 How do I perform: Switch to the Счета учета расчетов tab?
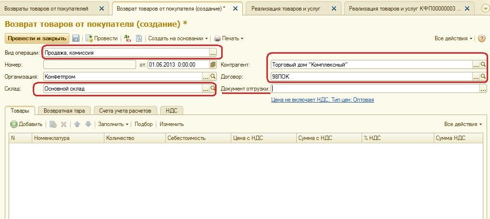pyautogui.click(x=125, y=110)
